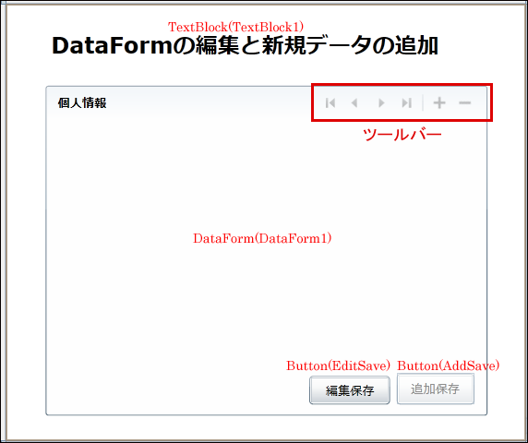The width and height of the screenshot is (528, 443).
Task: Click the 編集保存 button
Action: [x=350, y=390]
